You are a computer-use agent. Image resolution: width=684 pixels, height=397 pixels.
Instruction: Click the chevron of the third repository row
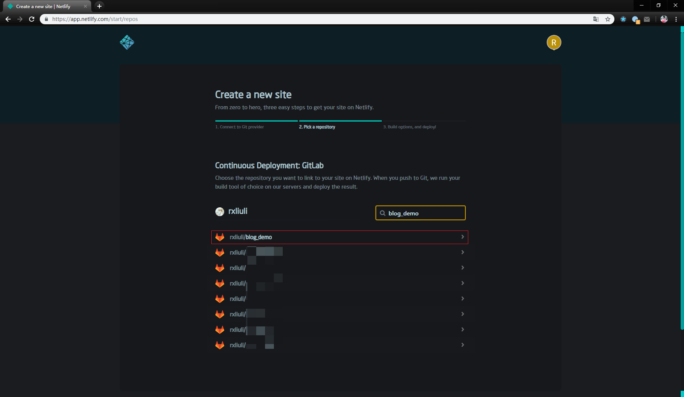tap(462, 268)
